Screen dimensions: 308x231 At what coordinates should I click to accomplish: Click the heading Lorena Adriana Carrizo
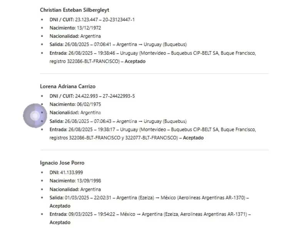tap(68, 86)
